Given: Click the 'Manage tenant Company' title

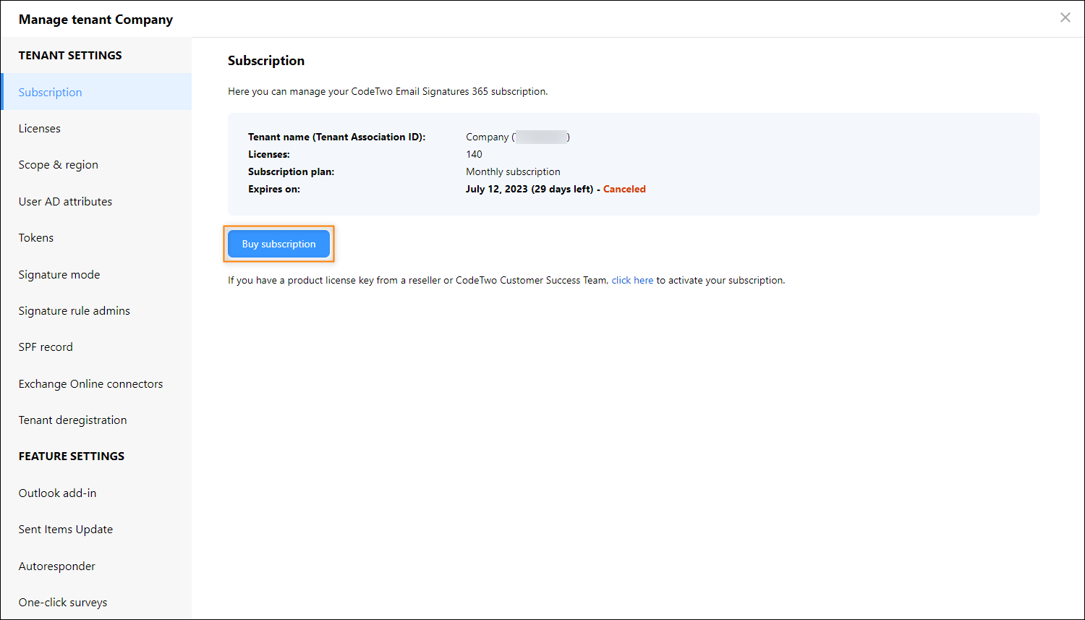Looking at the screenshot, I should [95, 20].
